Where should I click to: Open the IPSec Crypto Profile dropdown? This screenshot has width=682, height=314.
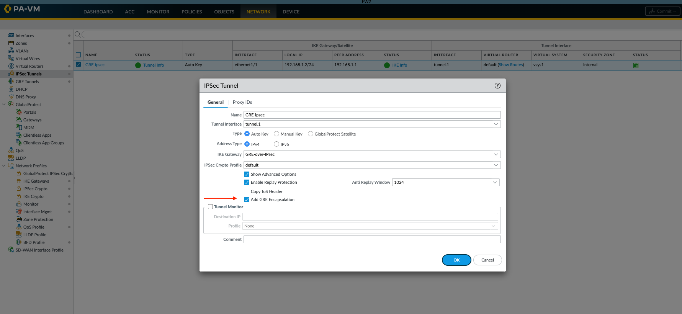click(x=496, y=165)
